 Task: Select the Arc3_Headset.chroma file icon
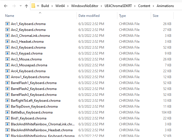(8, 42)
